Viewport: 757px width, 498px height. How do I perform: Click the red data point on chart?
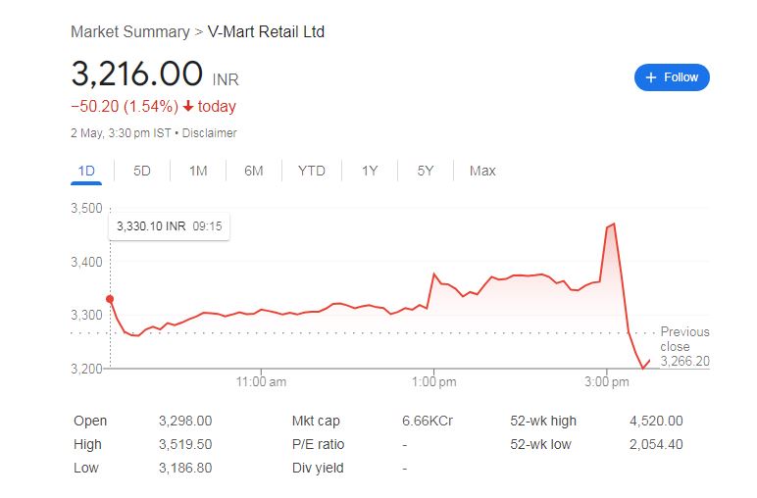[110, 299]
